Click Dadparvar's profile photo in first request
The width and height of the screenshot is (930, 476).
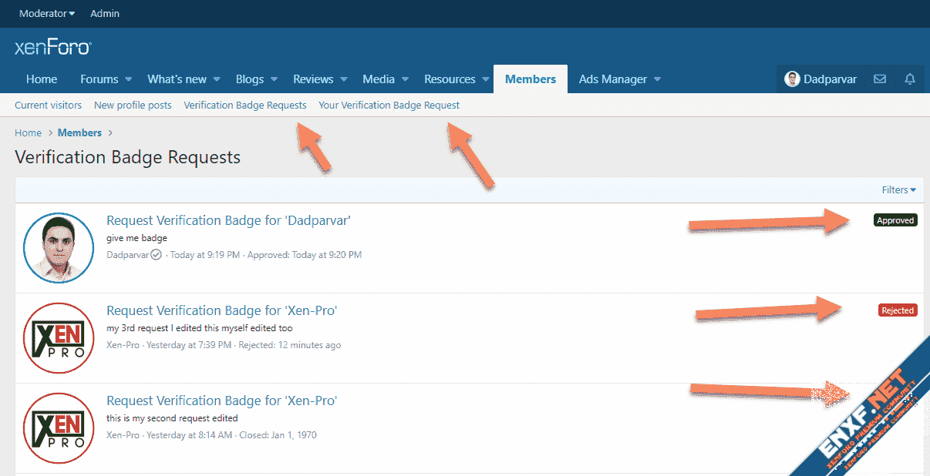[53, 248]
